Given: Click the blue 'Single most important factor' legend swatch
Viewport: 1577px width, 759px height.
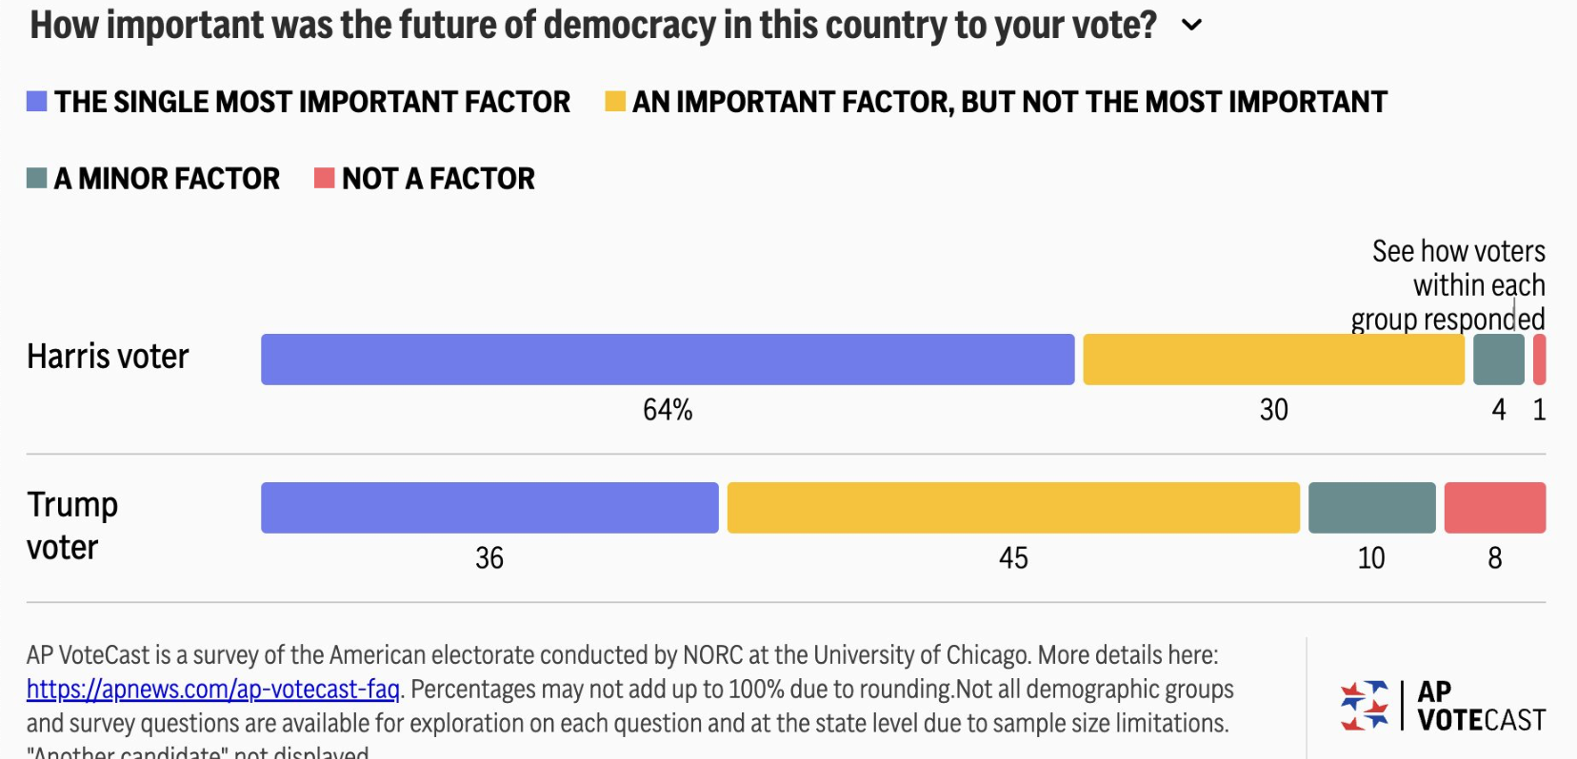Looking at the screenshot, I should tap(36, 102).
